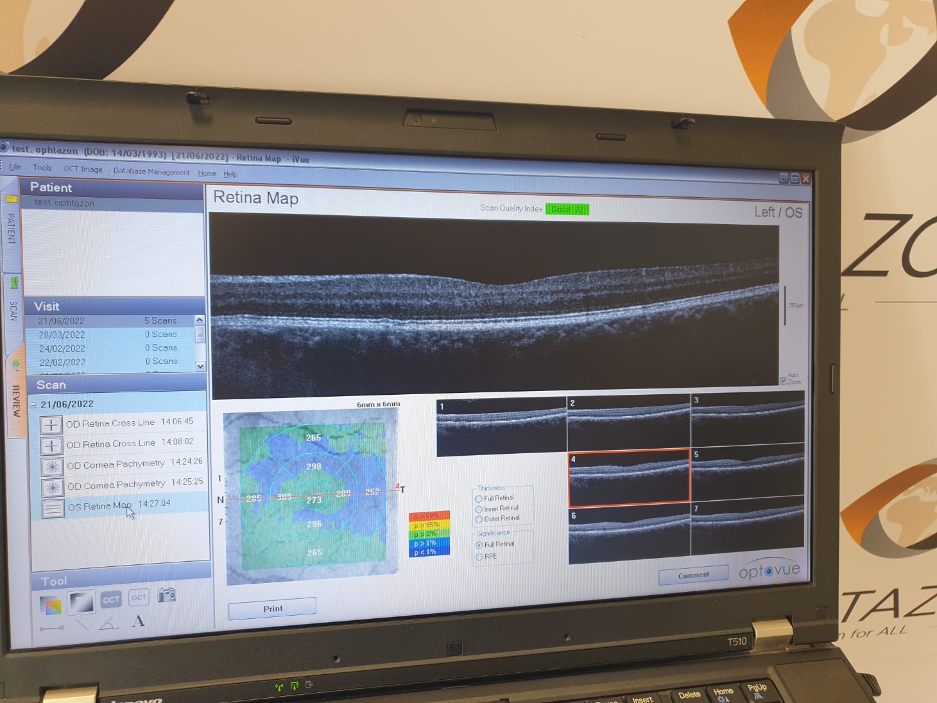This screenshot has width=937, height=703.
Task: Select RPE significance option
Action: click(486, 557)
